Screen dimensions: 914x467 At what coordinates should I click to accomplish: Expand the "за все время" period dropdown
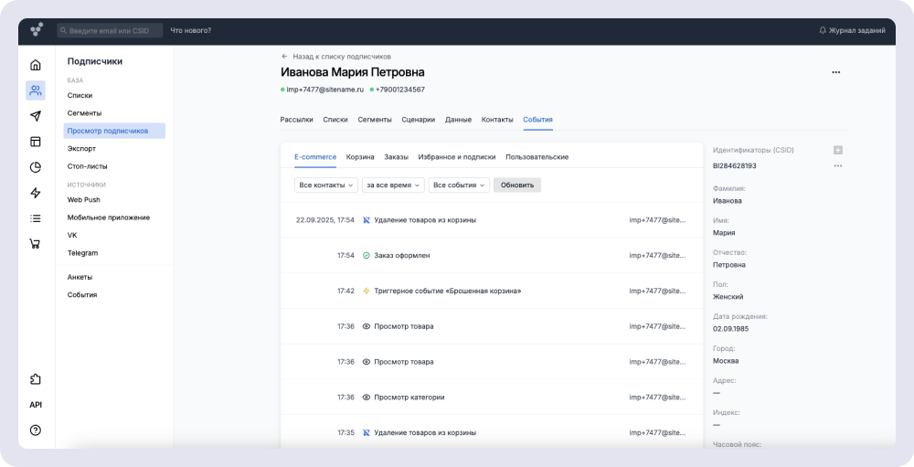point(393,185)
